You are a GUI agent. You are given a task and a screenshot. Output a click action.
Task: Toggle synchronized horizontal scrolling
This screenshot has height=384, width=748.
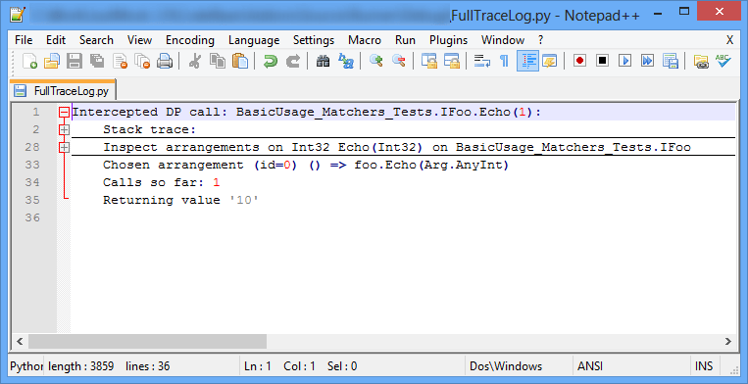click(x=451, y=61)
